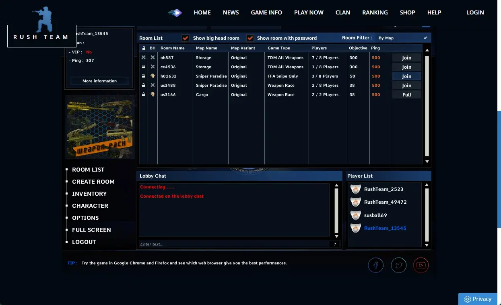Screen dimensions: 501x305
Task: Click the lock icon in the h01632 row
Action: [x=143, y=76]
